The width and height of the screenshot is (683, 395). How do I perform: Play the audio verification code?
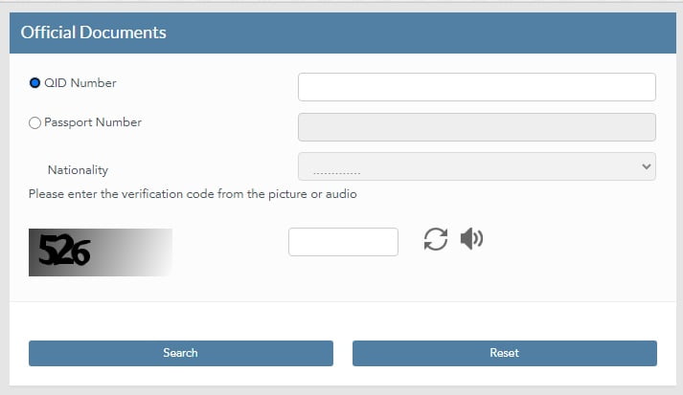pyautogui.click(x=471, y=239)
